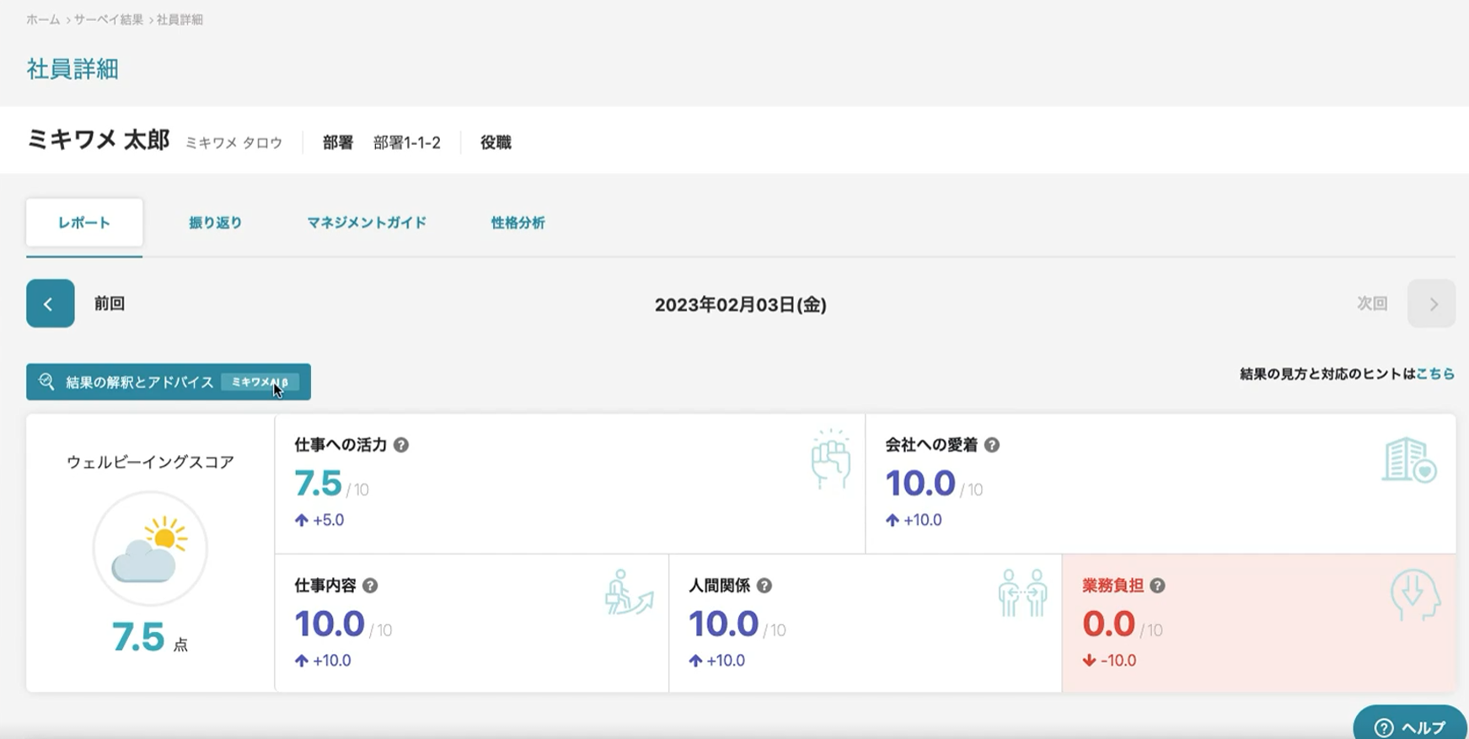Click question mark next to 人間関係
The height and width of the screenshot is (739, 1469).
[764, 586]
